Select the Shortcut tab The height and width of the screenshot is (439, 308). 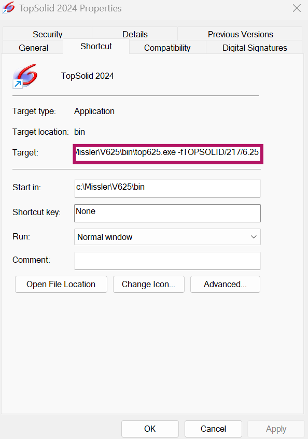pos(96,46)
